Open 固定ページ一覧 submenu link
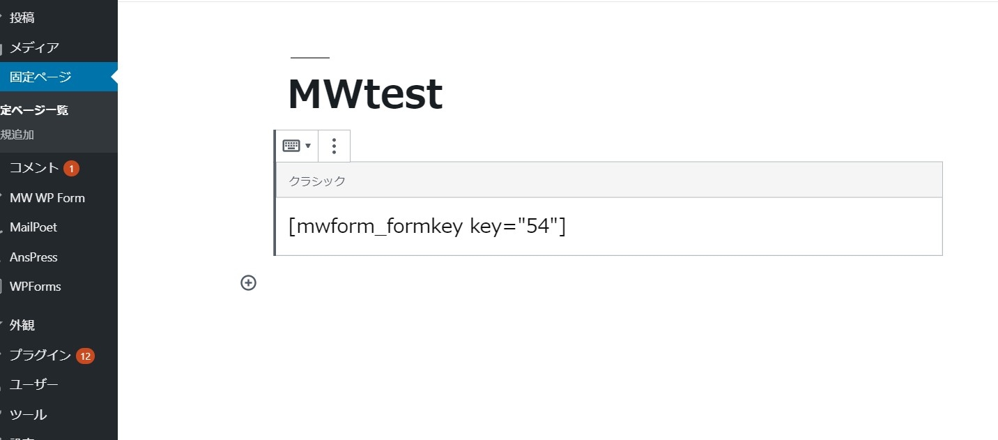The height and width of the screenshot is (440, 998). [x=34, y=110]
